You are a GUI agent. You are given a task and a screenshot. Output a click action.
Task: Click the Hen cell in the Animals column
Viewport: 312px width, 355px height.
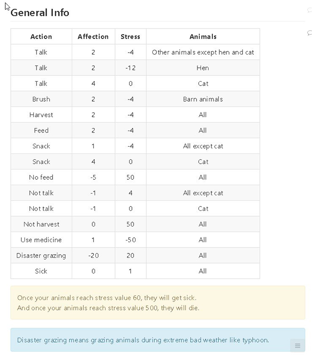point(203,68)
